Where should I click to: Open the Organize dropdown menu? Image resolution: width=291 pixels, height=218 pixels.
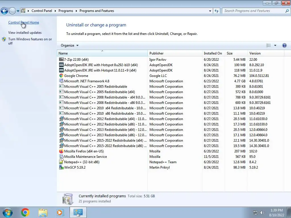(70, 45)
